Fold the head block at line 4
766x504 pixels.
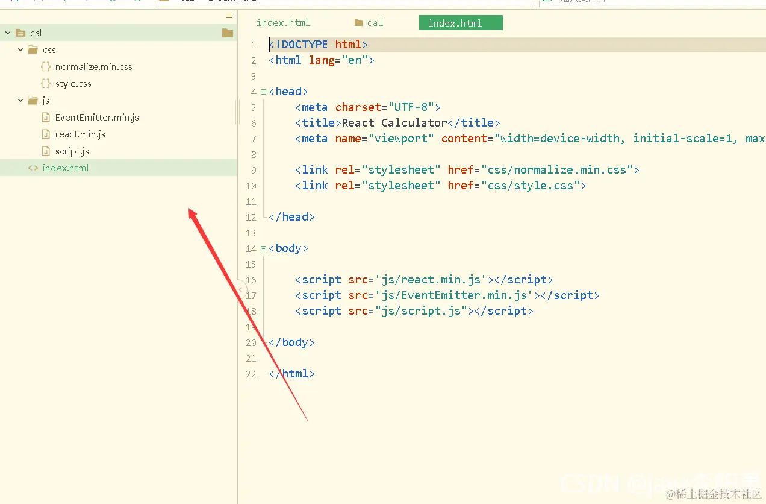(264, 92)
